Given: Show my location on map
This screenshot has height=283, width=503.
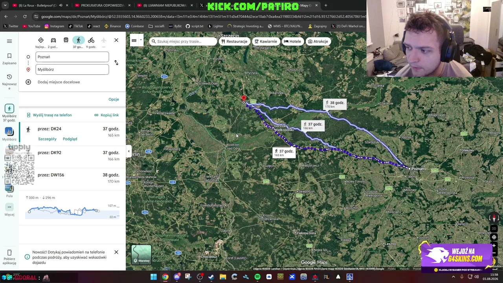Looking at the screenshot, I should click(494, 237).
